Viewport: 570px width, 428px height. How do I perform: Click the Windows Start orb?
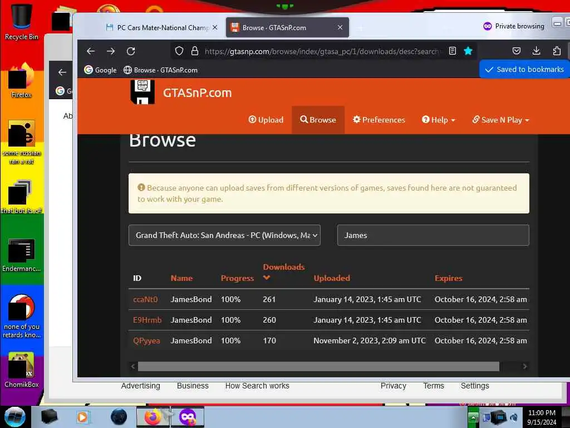[15, 417]
